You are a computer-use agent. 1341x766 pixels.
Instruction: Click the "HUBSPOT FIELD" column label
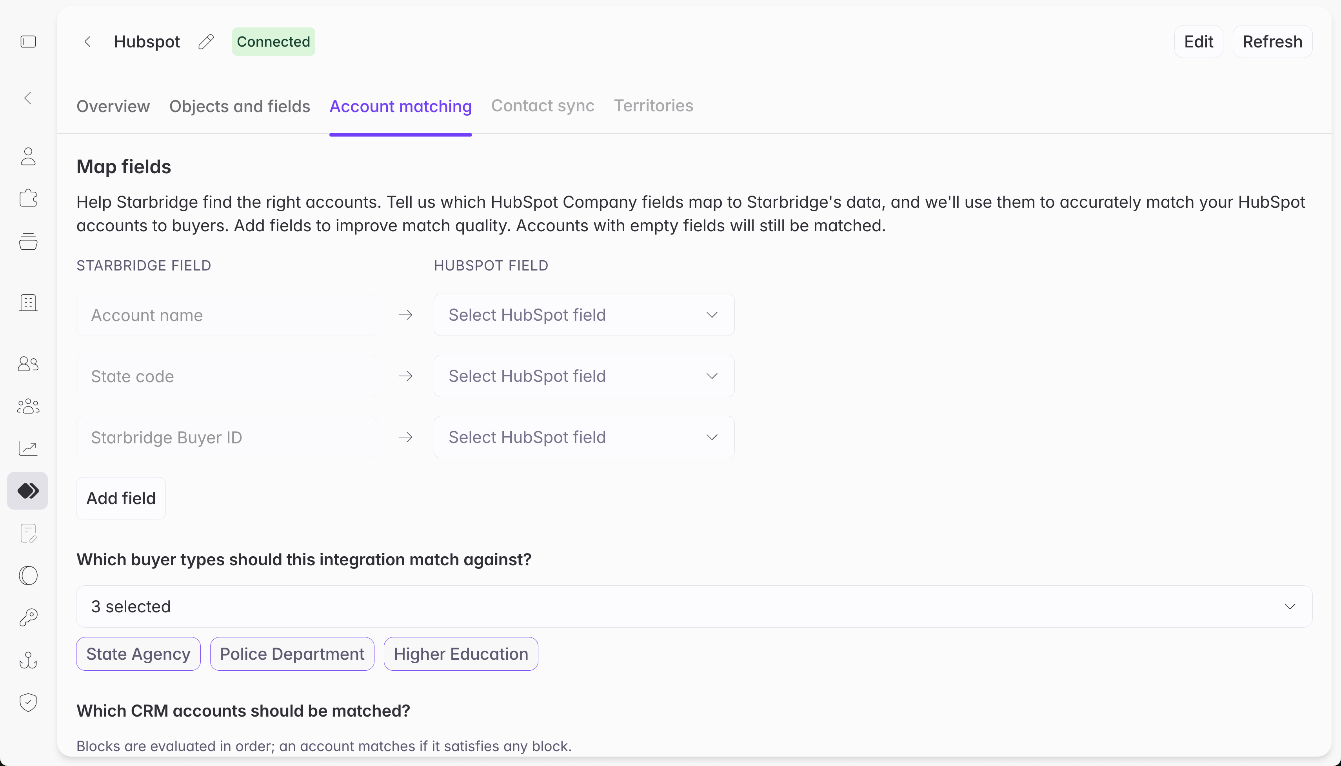[491, 266]
